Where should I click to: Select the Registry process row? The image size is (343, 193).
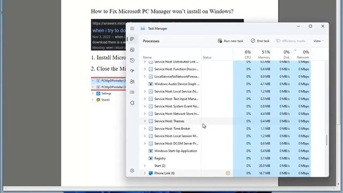pyautogui.click(x=225, y=158)
